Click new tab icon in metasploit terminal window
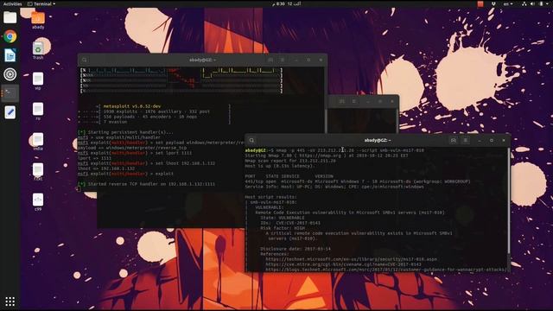Screen dimensions: 553x311 coord(270,60)
